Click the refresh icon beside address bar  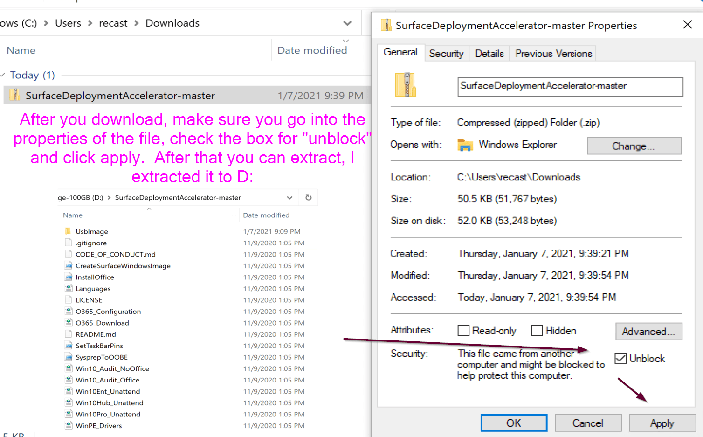(x=308, y=197)
